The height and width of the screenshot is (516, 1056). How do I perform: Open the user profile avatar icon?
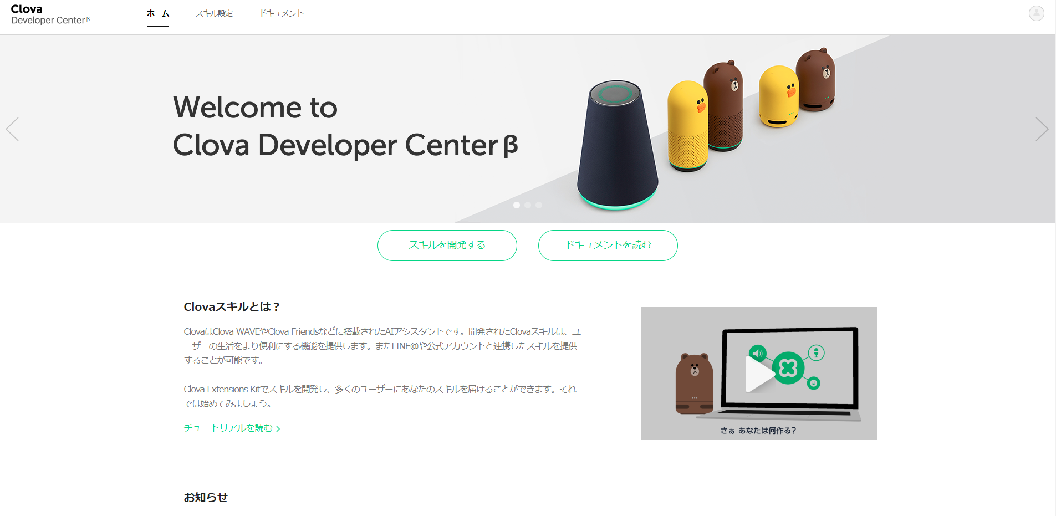[x=1036, y=13]
